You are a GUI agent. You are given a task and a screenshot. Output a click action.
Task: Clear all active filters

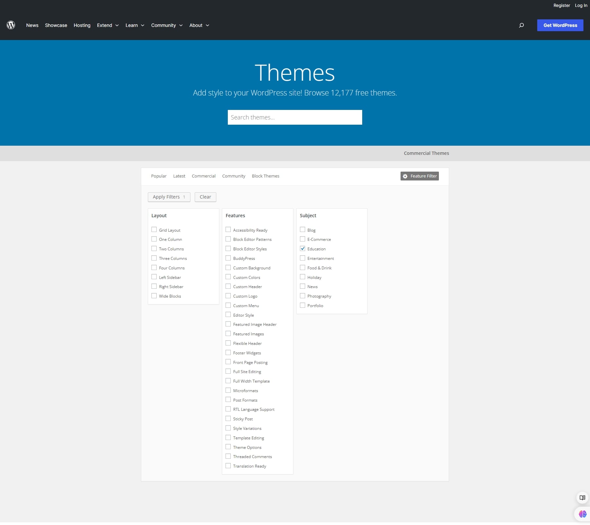click(x=205, y=197)
